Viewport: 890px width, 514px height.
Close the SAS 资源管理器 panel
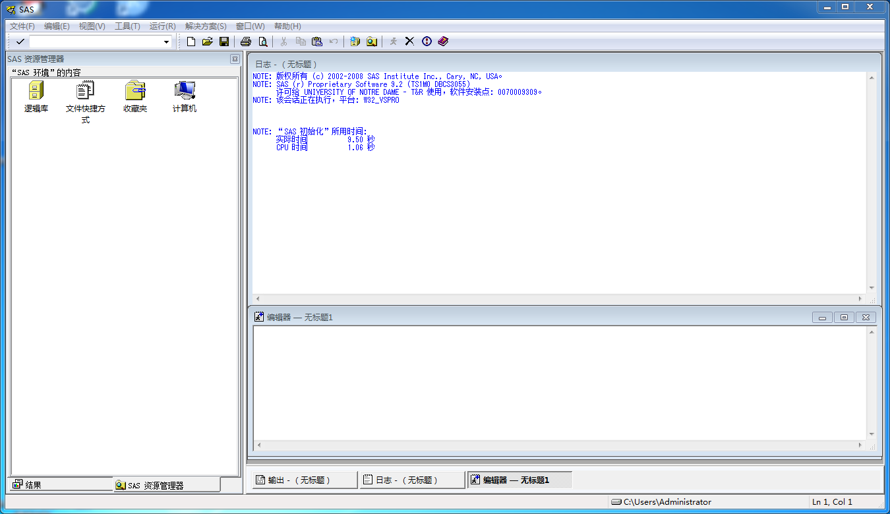click(235, 59)
